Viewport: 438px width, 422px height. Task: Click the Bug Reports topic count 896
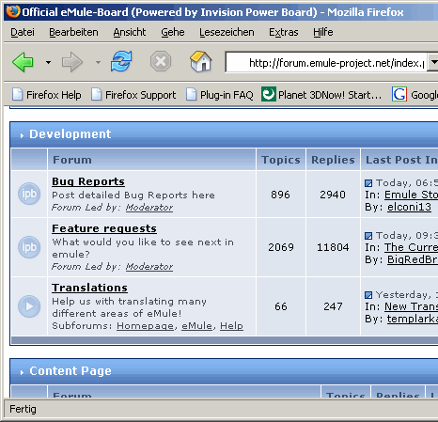coord(280,195)
